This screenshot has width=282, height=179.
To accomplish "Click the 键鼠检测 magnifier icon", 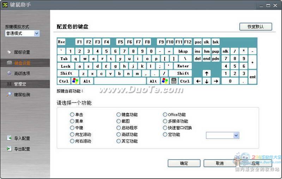I will point(9,94).
